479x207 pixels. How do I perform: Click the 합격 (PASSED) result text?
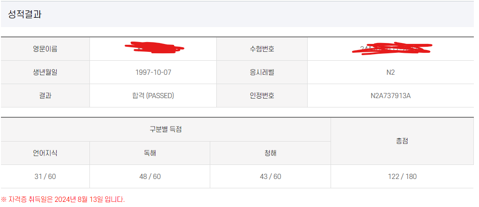pos(153,96)
